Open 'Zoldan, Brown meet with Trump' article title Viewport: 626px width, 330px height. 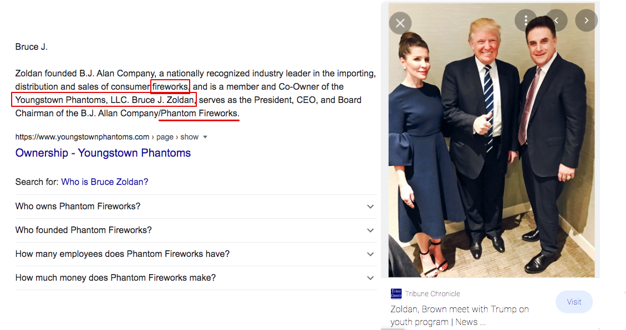[x=460, y=315]
